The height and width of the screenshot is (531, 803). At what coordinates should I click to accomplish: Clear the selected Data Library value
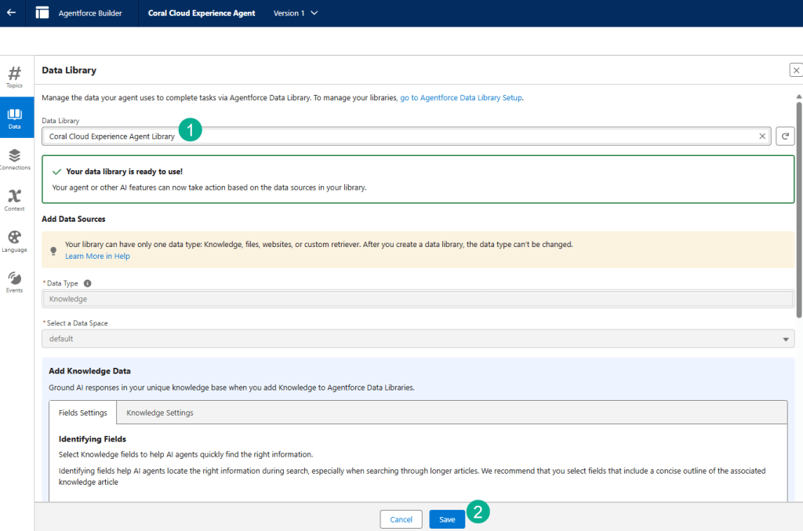761,136
